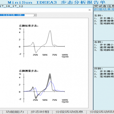Viewport: 114px width, 114px height.
Task: Switch to the 步态时相 tab
Action: pos(40,112)
